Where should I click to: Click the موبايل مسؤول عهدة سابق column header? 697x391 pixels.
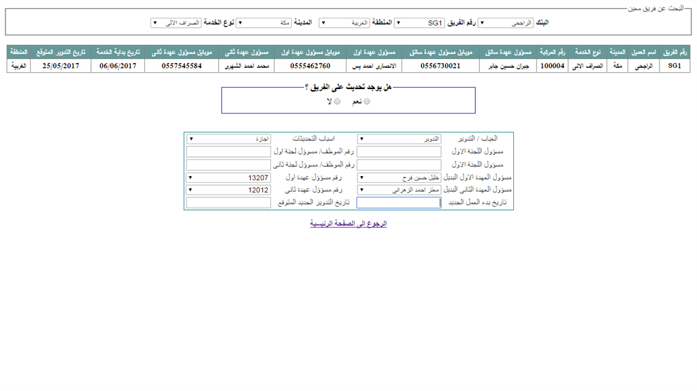coord(440,52)
